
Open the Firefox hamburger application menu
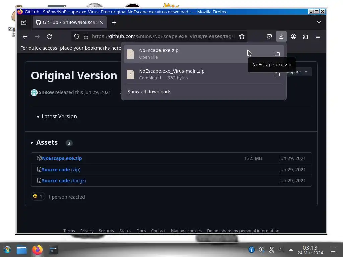(318, 37)
